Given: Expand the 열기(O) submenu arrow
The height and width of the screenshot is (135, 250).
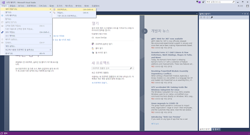Looking at the screenshot, I should click(50, 12).
